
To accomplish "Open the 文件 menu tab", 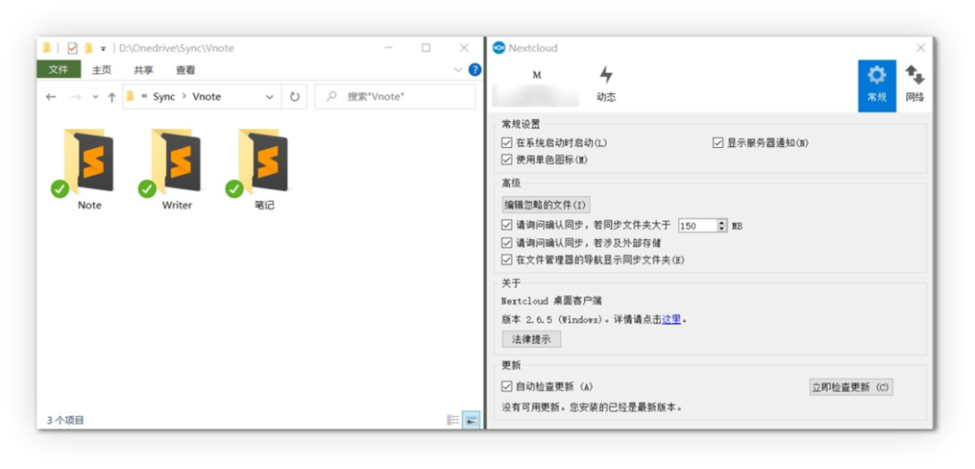I will (59, 69).
